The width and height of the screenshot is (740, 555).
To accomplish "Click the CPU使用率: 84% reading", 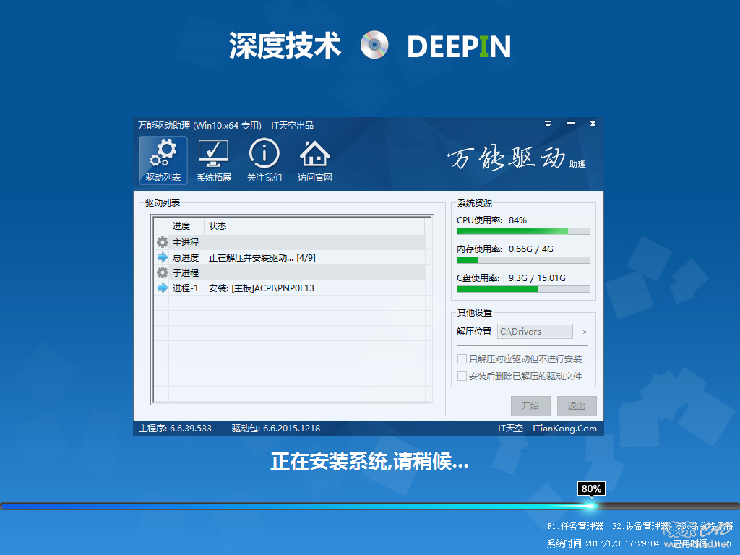I will coord(491,220).
